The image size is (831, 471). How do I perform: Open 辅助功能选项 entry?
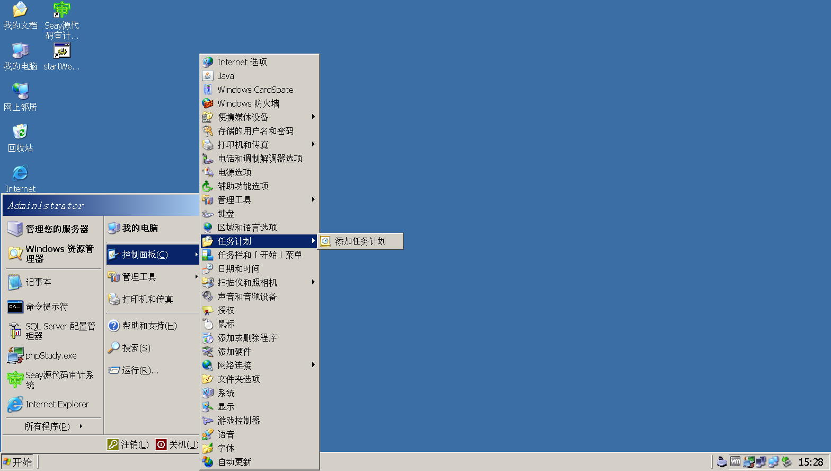(260, 186)
